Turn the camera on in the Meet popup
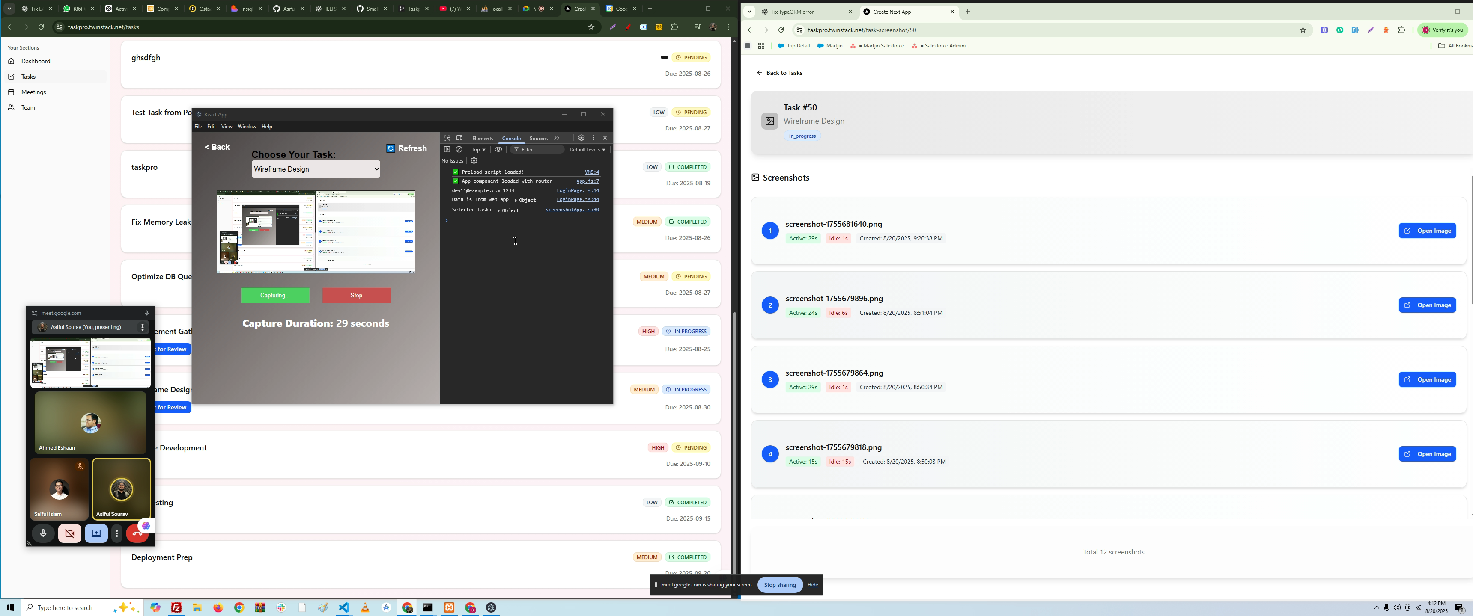The height and width of the screenshot is (616, 1473). click(x=70, y=534)
